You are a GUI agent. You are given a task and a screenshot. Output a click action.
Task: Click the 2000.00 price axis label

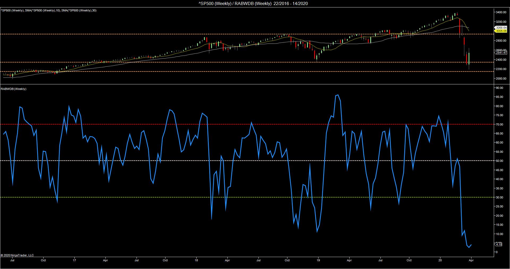point(500,79)
